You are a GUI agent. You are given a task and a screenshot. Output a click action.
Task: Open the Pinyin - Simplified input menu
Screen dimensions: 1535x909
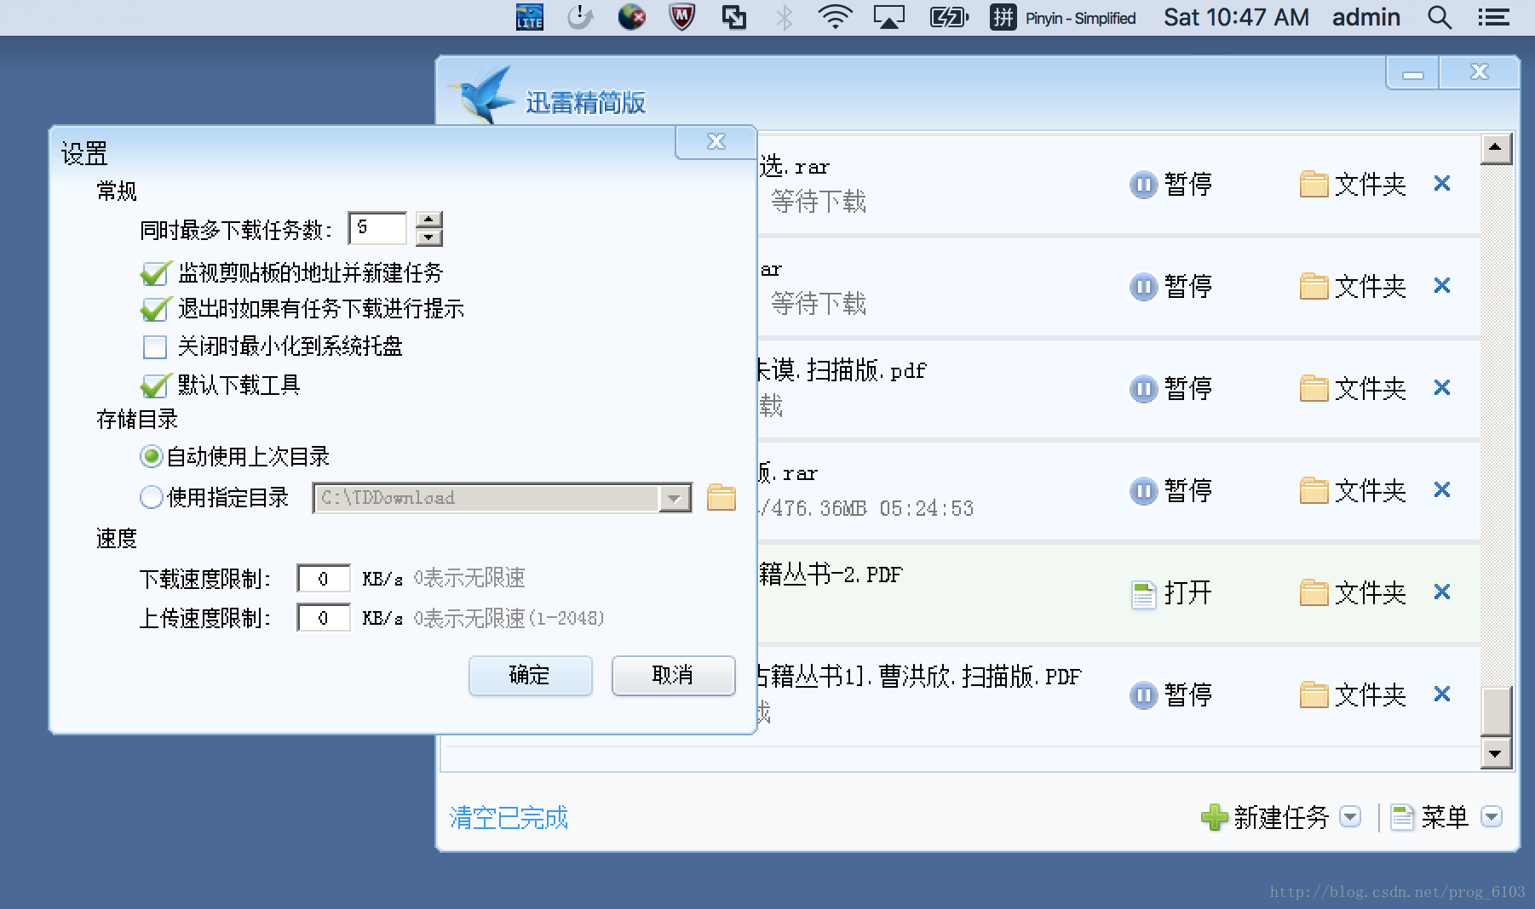1063,17
